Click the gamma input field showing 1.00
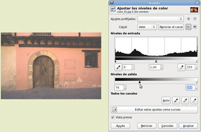This screenshot has width=201, height=132. 154,67
